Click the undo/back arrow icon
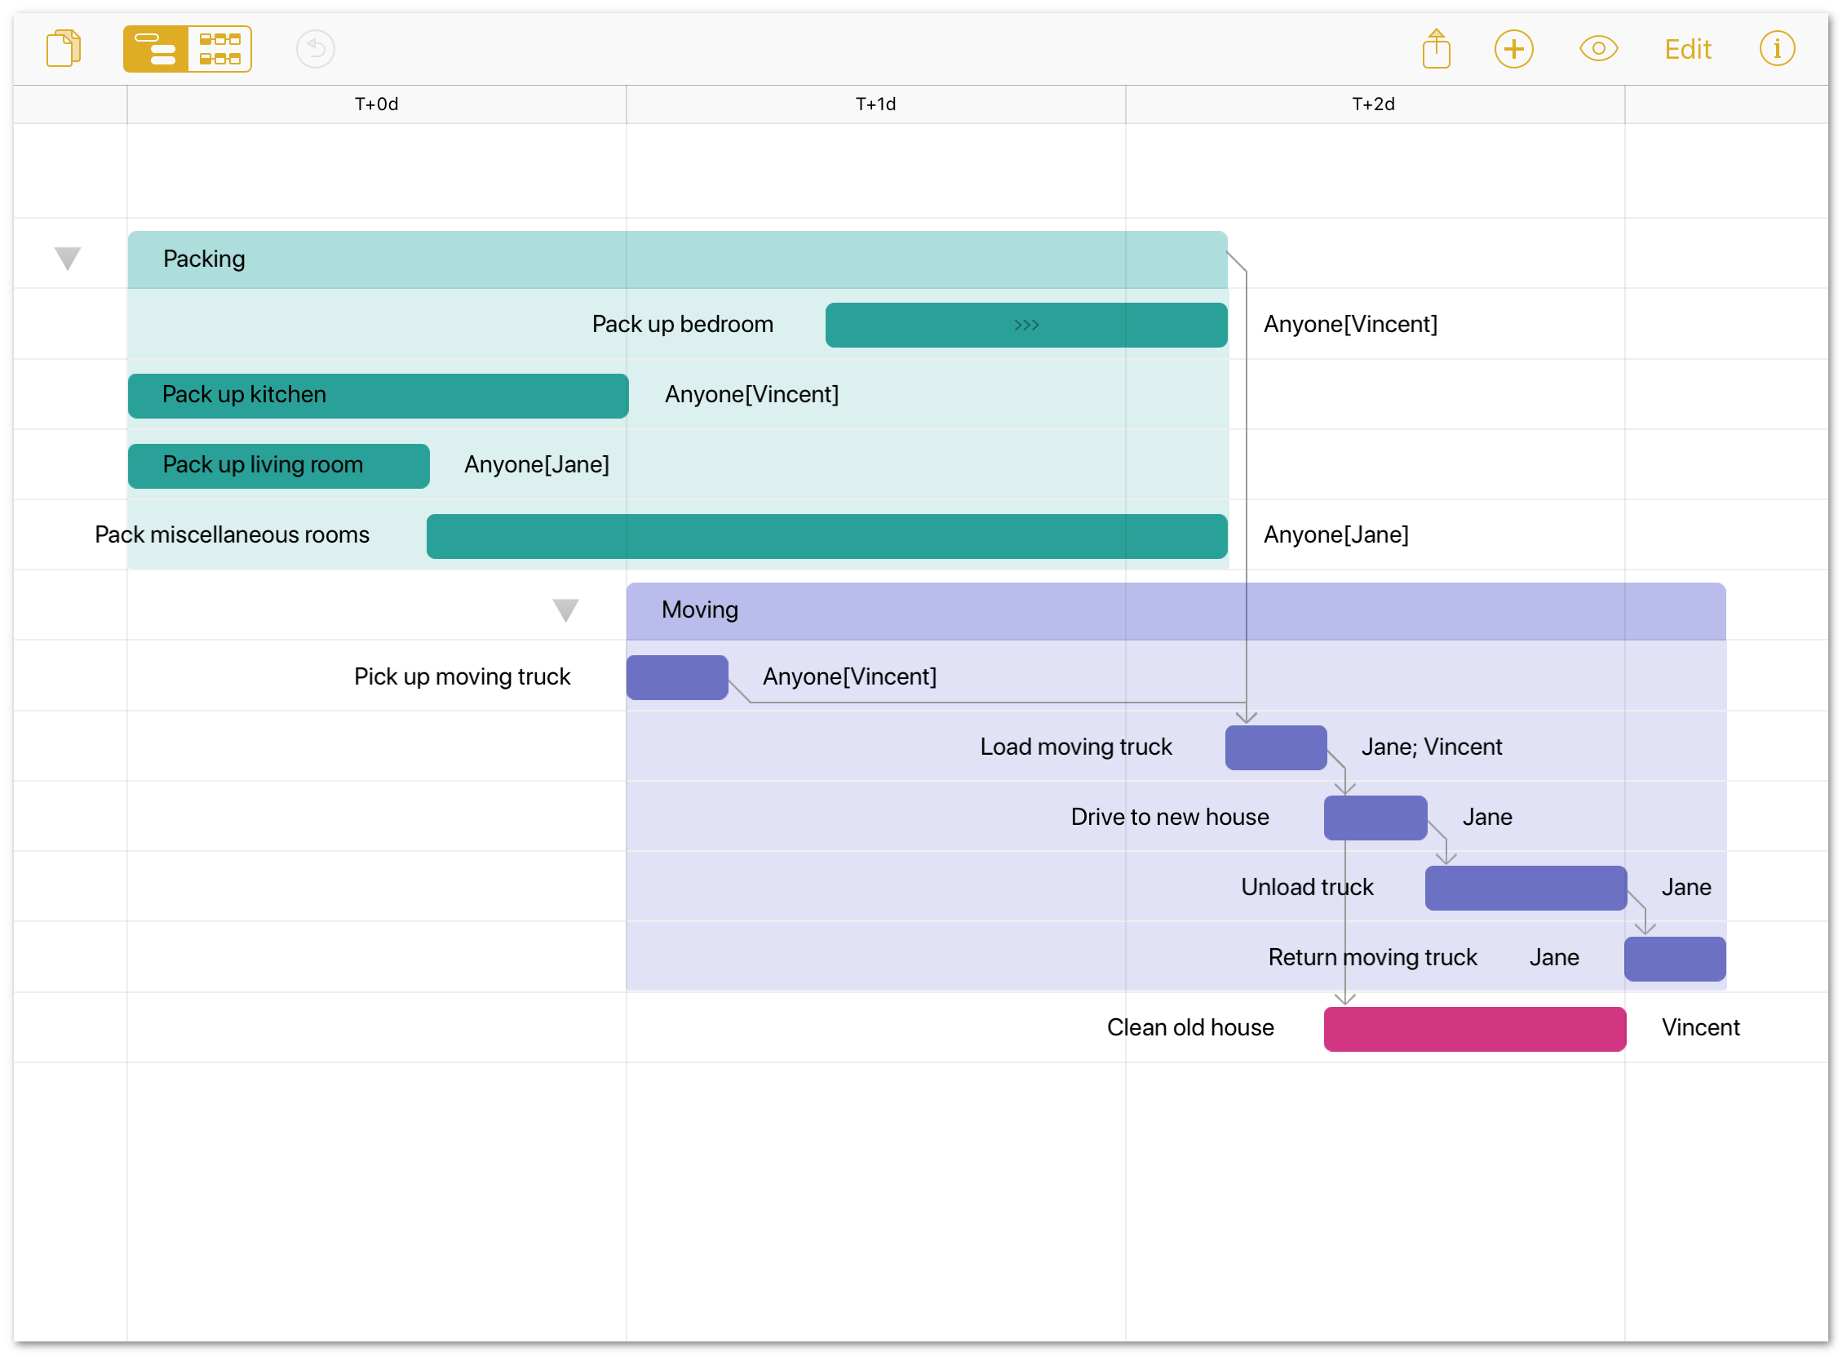 (x=316, y=49)
